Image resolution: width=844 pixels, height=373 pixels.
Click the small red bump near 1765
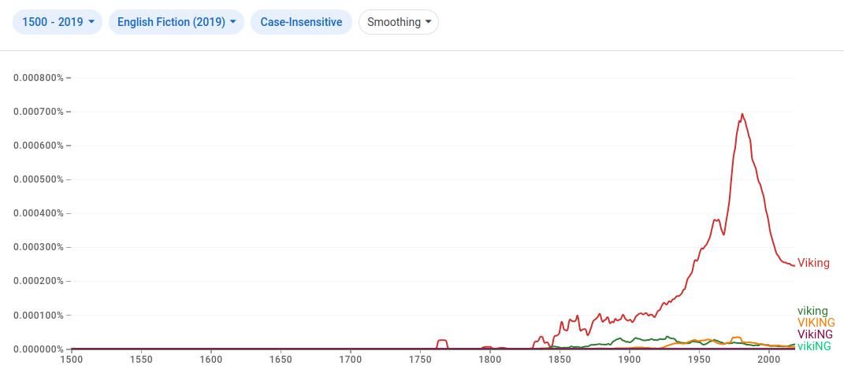[442, 340]
